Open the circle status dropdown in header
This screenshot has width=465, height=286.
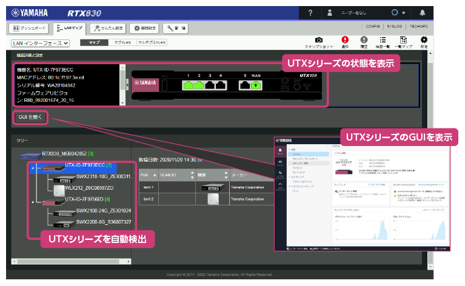click(398, 13)
